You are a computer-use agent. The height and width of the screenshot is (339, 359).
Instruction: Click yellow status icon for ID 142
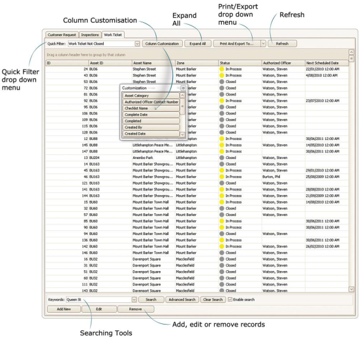click(x=222, y=247)
